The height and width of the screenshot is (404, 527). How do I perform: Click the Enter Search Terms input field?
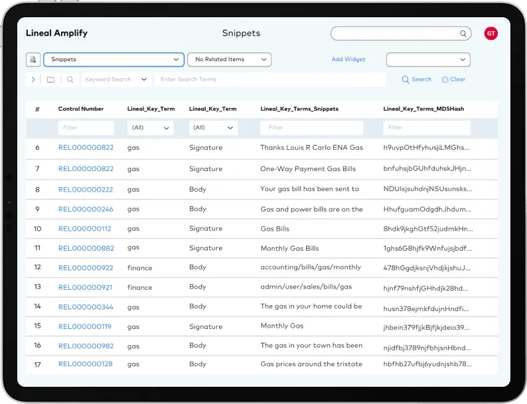(269, 80)
